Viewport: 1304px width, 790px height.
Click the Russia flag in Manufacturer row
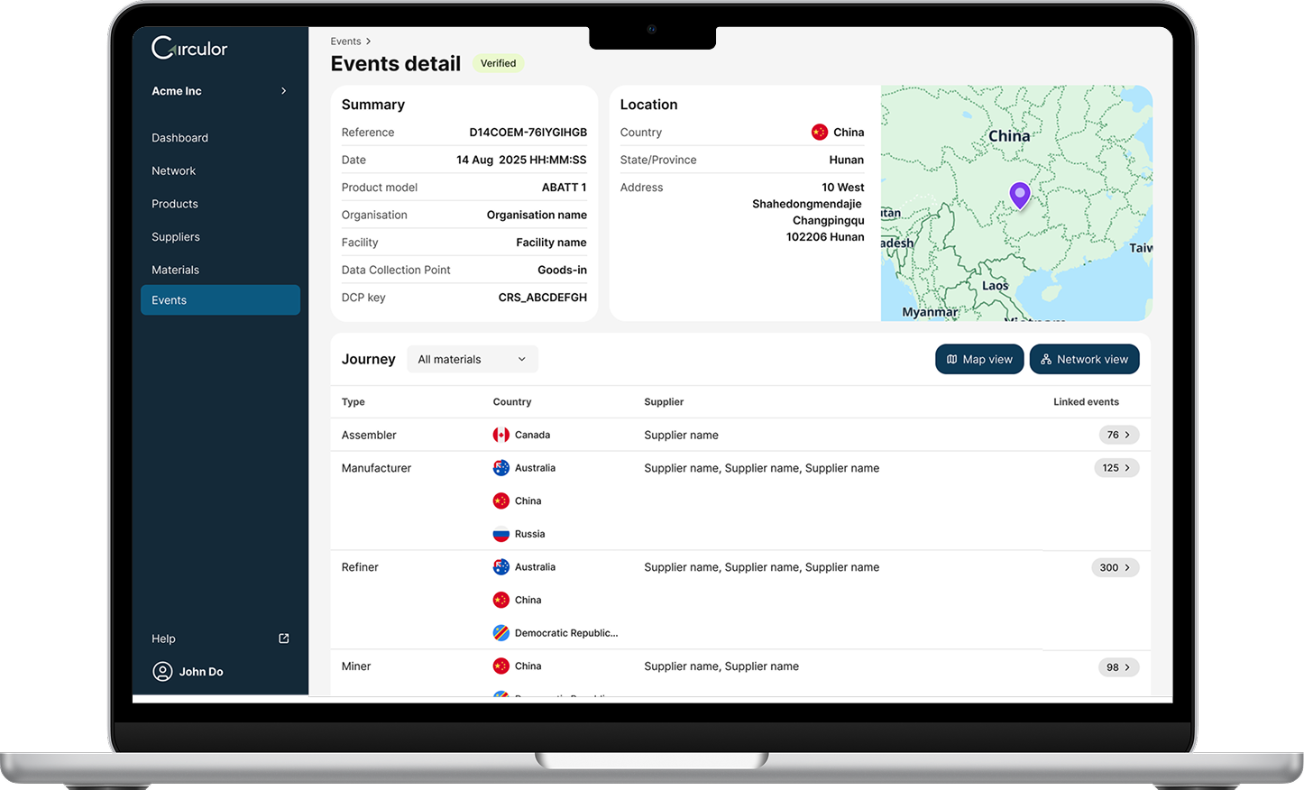[501, 534]
